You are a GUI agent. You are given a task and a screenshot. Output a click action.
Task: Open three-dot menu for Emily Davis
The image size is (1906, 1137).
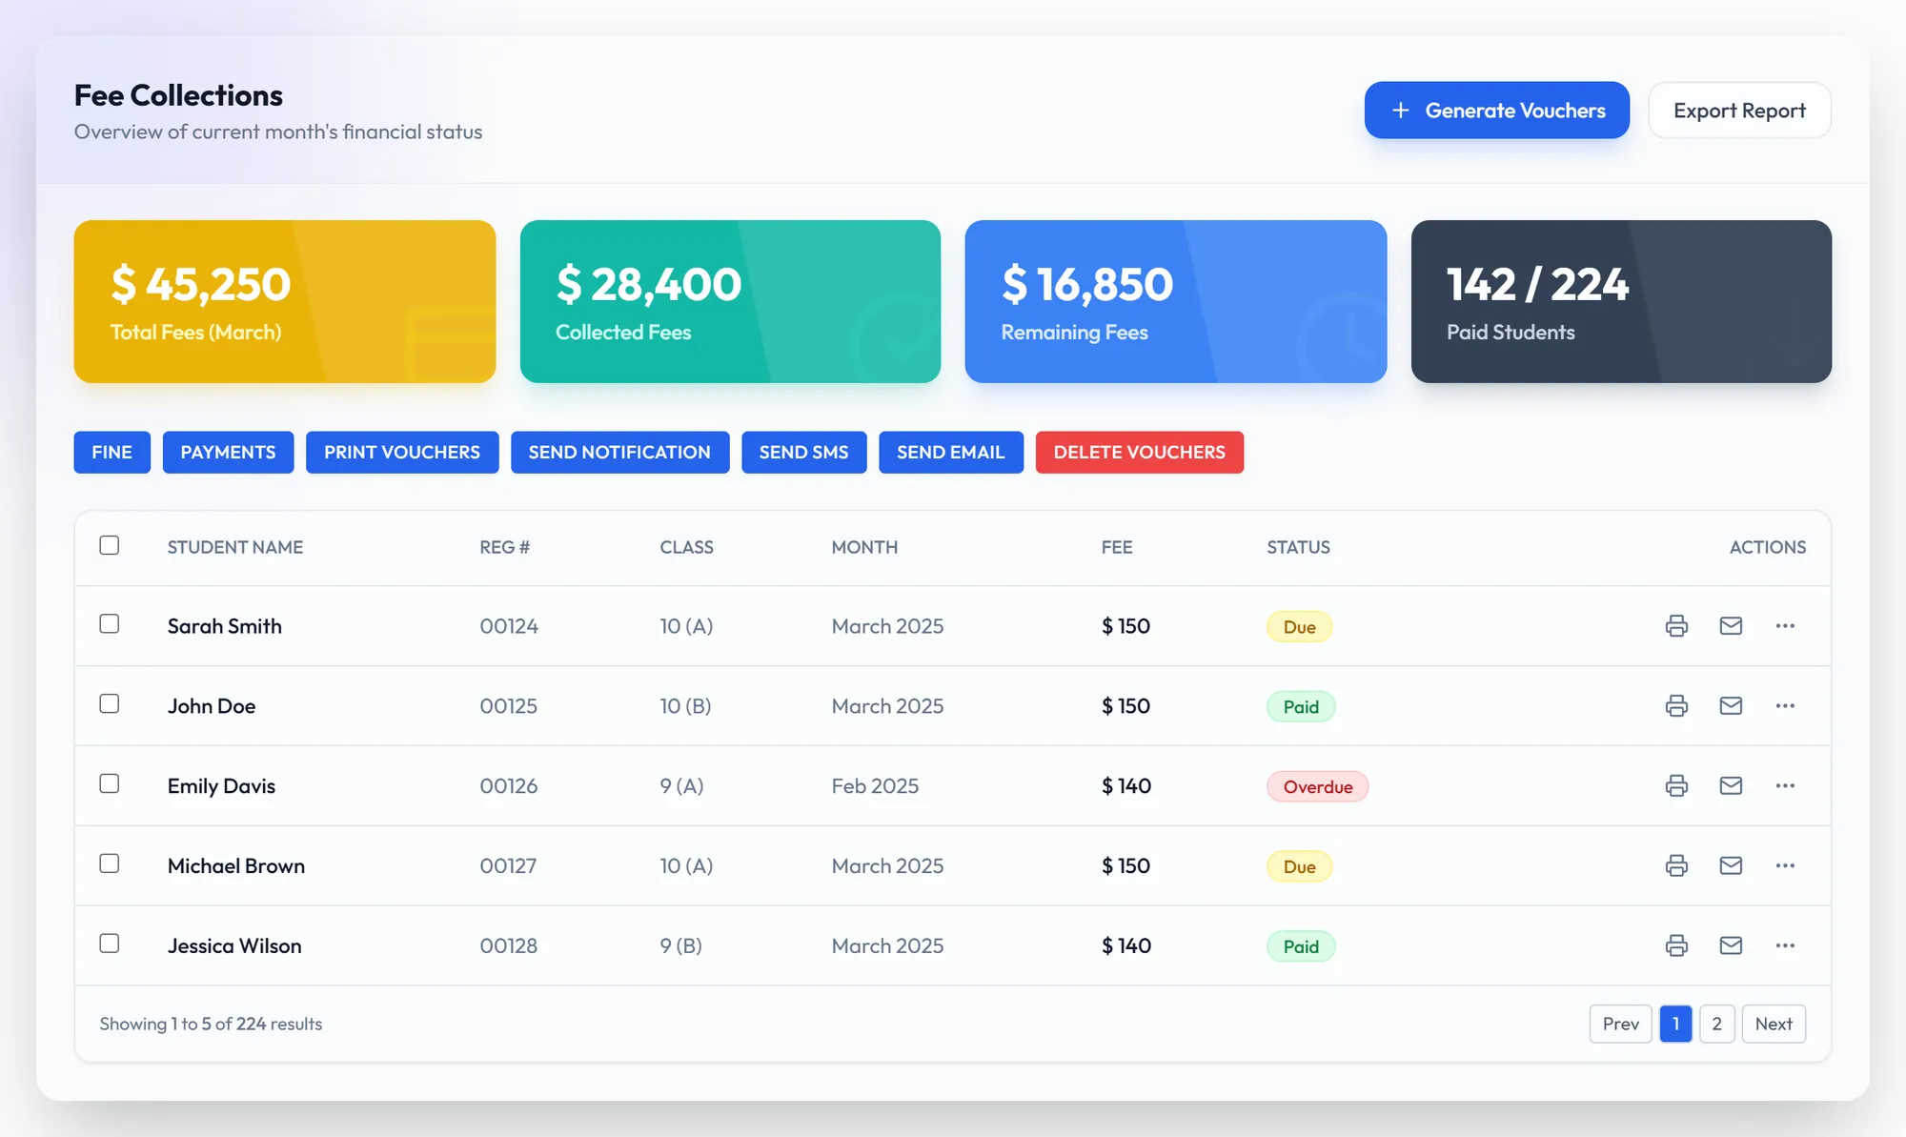pos(1785,786)
